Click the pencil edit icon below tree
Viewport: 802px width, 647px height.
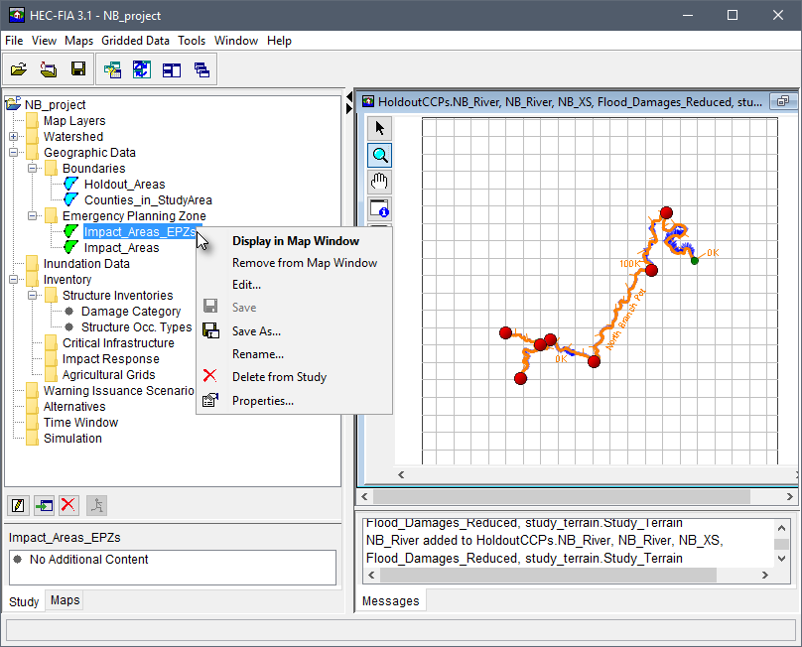tap(19, 505)
